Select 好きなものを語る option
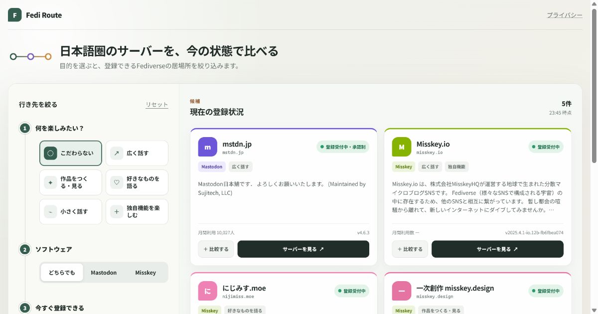Viewport: 598px width, 314px height. (137, 182)
